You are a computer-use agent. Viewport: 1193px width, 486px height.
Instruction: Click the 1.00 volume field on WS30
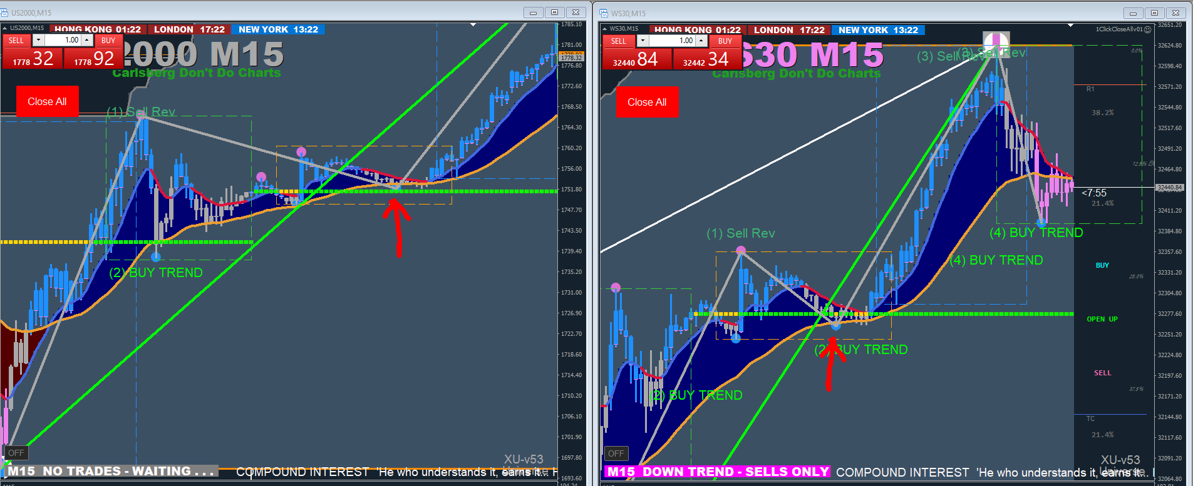point(672,41)
